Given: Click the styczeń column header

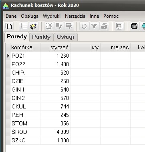Looking at the screenshot, I should (55, 48).
